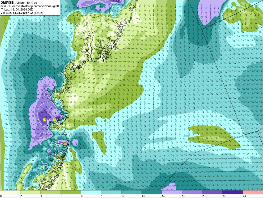Click the line 'hviður > 25 m/s (hvítt) og hámarkshviða (gult)'
This screenshot has height=198, width=263.
coord(30,6)
